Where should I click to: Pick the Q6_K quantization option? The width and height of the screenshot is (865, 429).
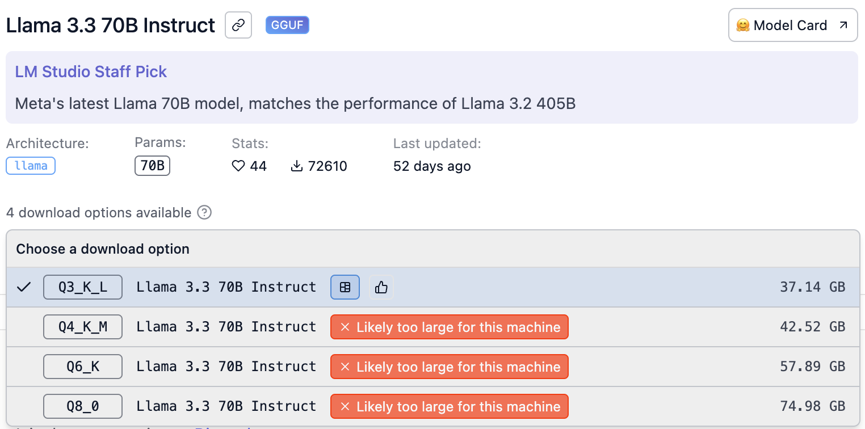tap(83, 367)
